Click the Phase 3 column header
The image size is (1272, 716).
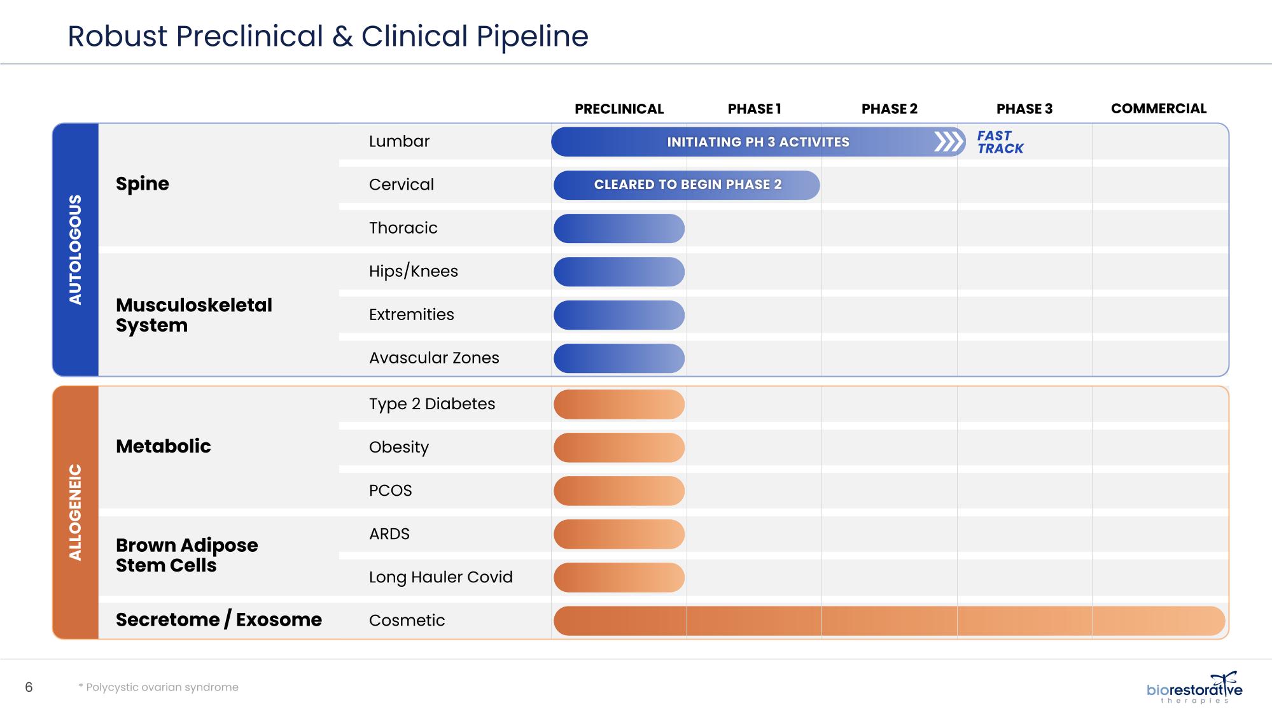1024,109
